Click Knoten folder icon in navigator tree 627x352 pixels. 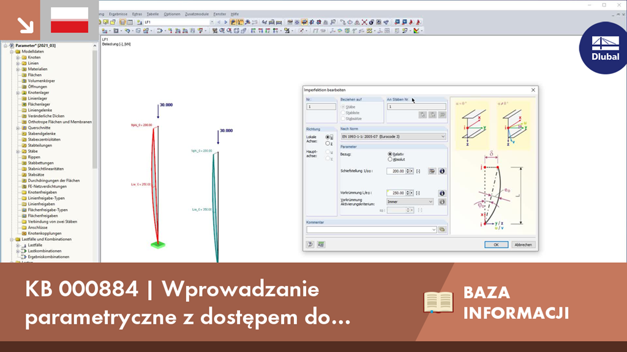(x=24, y=57)
